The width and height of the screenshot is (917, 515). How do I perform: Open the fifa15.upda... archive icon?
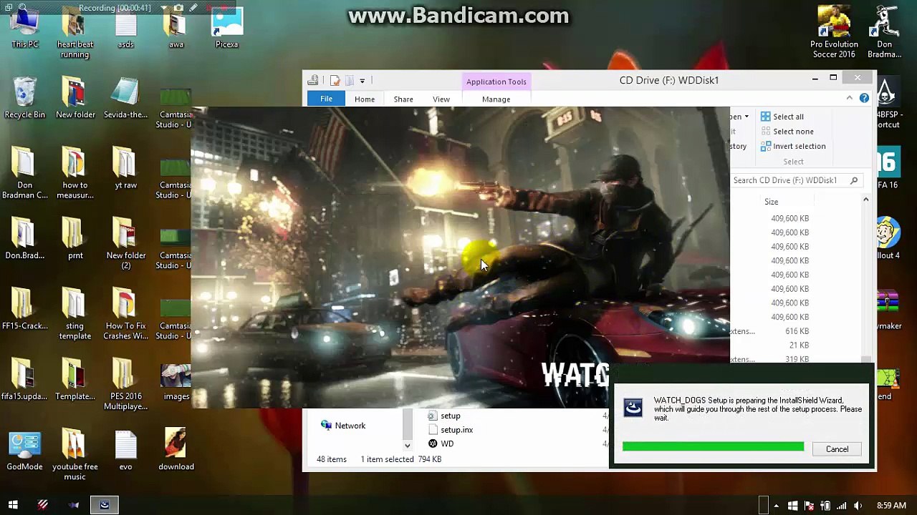[24, 381]
